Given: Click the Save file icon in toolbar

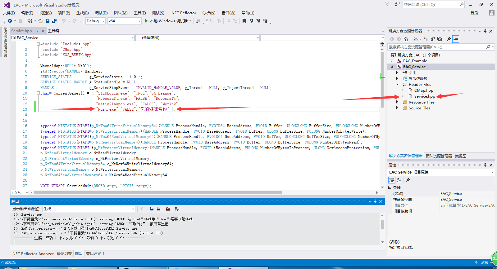Looking at the screenshot, I should click(48, 21).
